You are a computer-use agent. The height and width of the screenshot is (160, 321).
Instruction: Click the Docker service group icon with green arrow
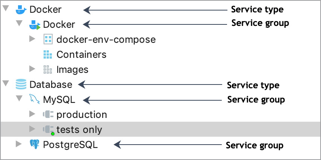click(x=35, y=25)
